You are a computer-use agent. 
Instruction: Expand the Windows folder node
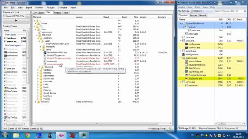coord(35,102)
